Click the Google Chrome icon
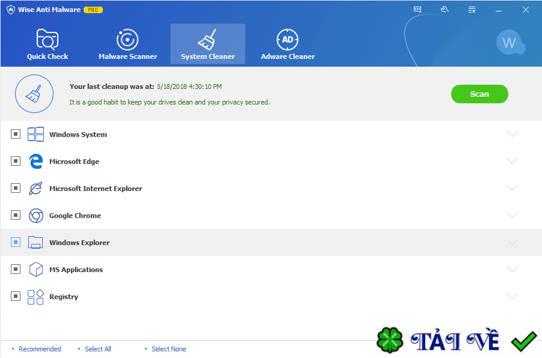The image size is (542, 358). pyautogui.click(x=35, y=215)
